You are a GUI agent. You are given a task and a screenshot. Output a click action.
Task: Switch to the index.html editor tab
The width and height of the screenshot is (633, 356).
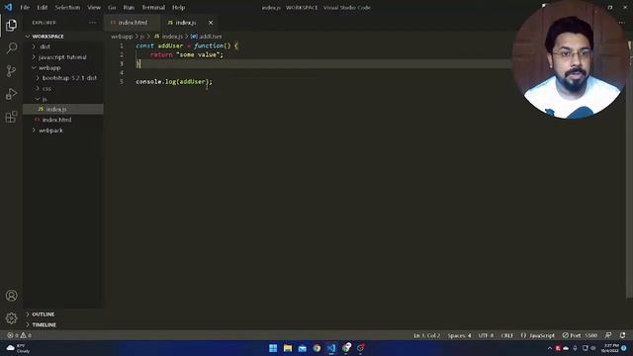point(133,23)
